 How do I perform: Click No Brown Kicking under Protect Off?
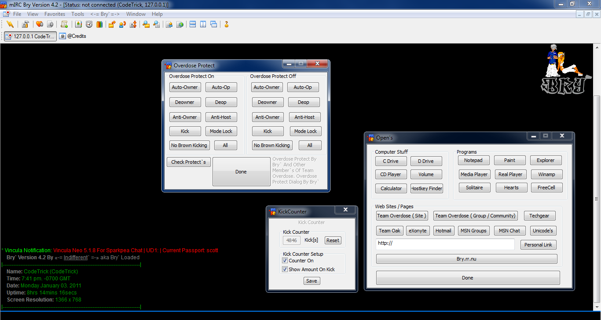[x=272, y=145]
